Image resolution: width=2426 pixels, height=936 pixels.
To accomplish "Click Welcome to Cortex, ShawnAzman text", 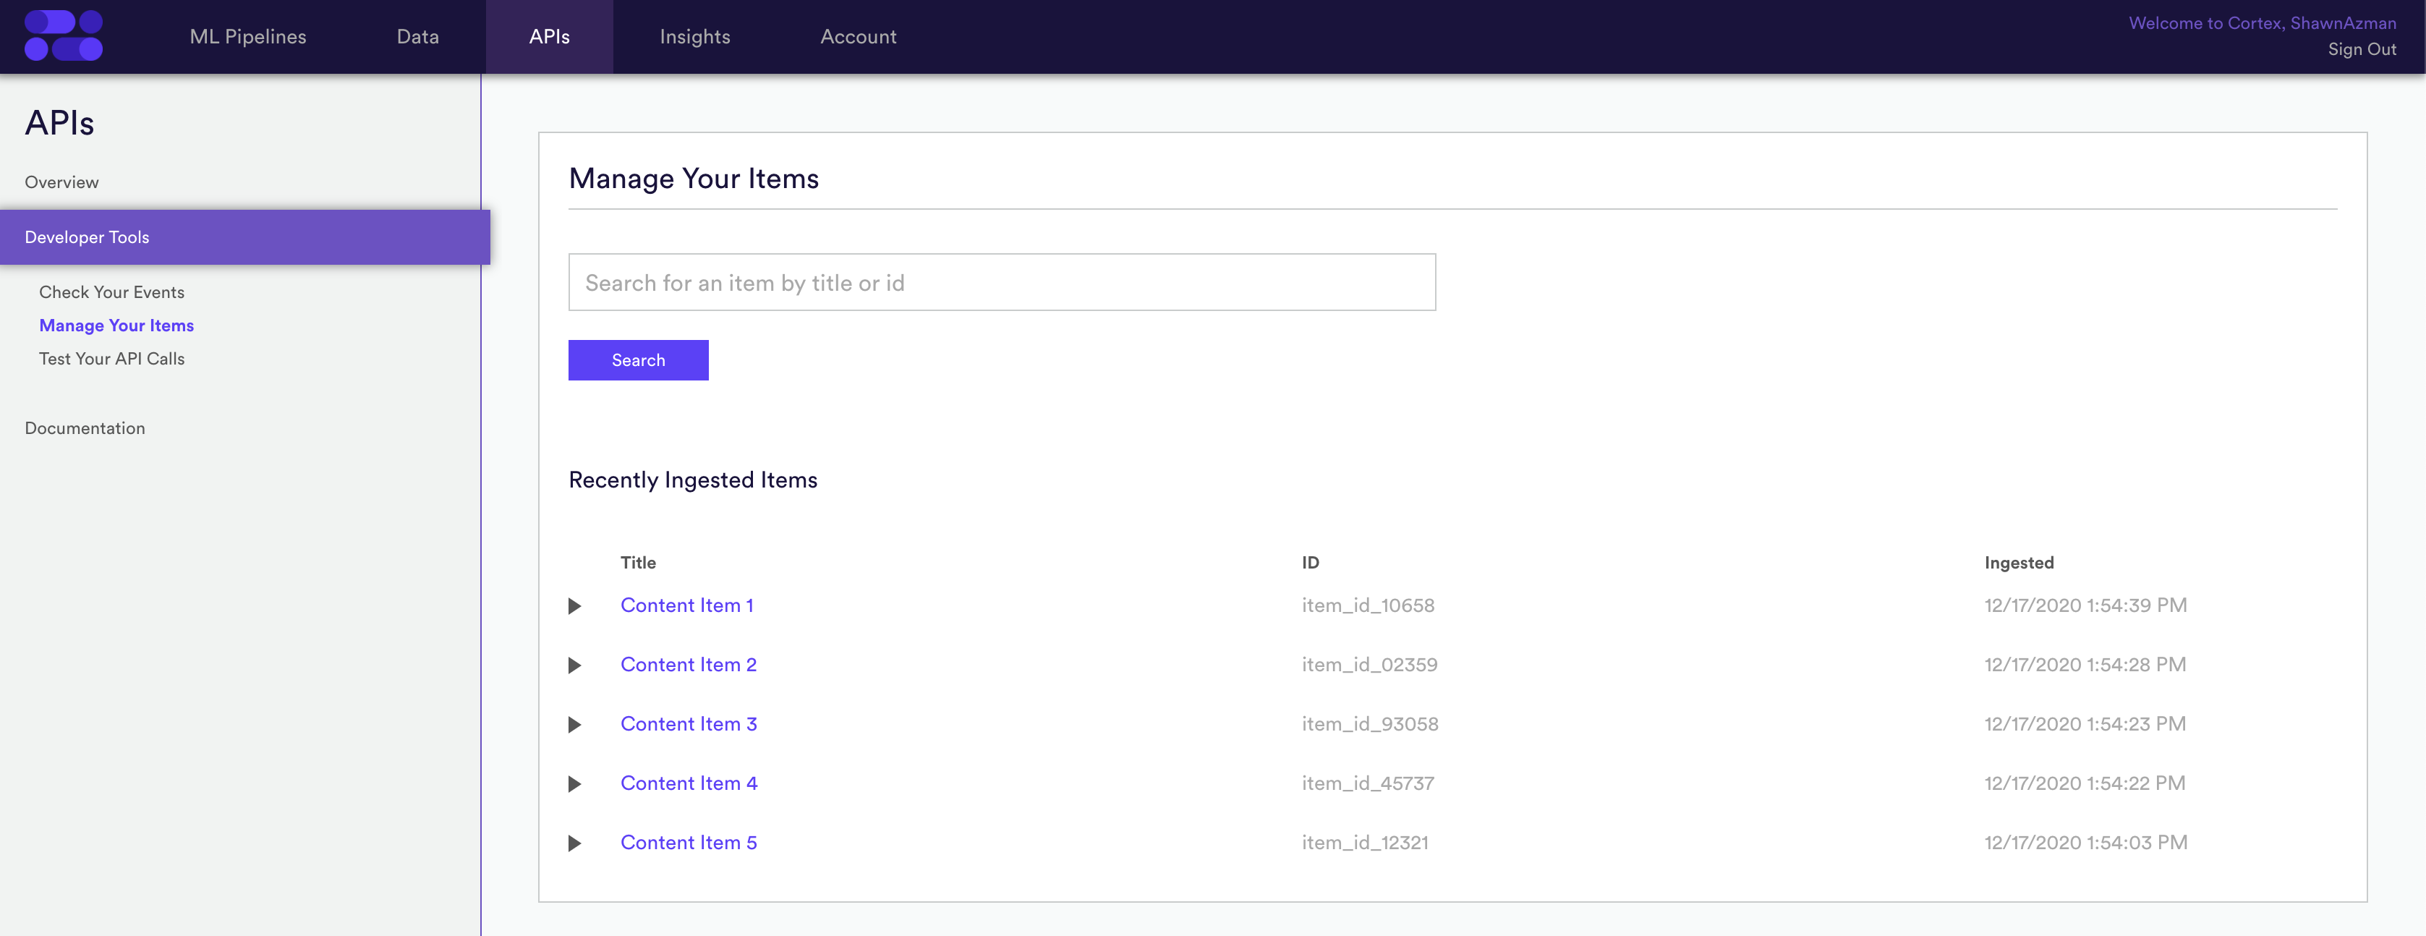I will [2262, 24].
